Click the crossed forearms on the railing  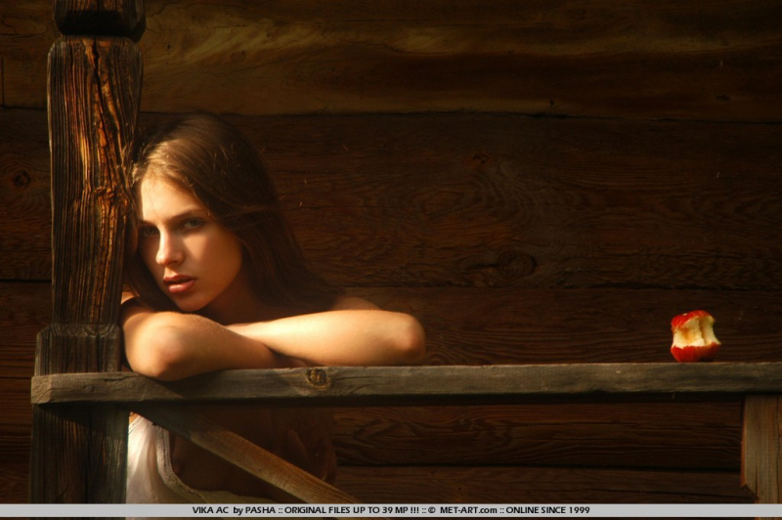coord(272,339)
